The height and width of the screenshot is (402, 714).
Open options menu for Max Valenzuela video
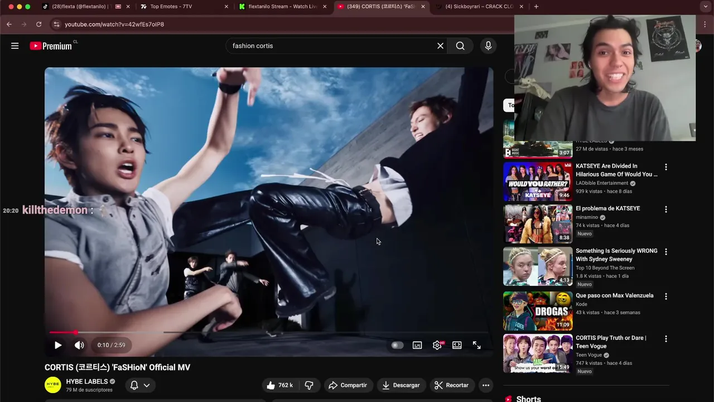point(665,296)
